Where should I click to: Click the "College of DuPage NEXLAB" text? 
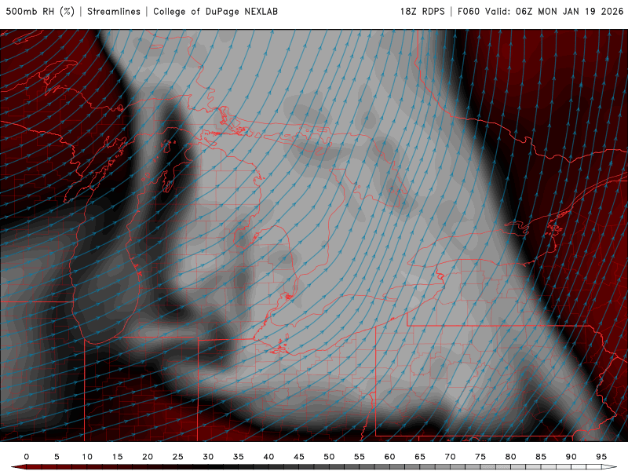coord(215,11)
